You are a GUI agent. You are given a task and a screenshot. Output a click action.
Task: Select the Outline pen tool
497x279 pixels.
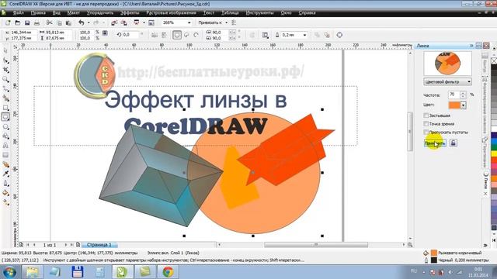pyautogui.click(x=5, y=184)
